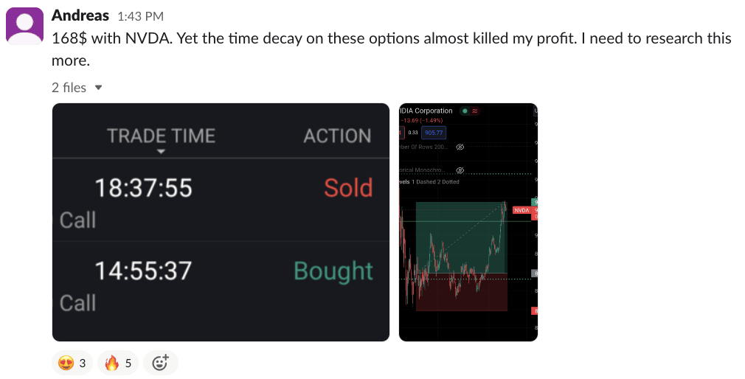
Task: Click the TRADE TIME column header
Action: click(161, 136)
